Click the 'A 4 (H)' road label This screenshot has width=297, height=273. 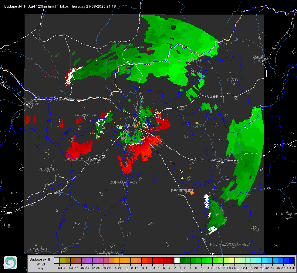tap(200, 160)
